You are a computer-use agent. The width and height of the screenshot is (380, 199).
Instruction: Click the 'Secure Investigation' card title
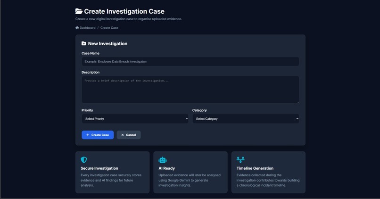click(99, 168)
